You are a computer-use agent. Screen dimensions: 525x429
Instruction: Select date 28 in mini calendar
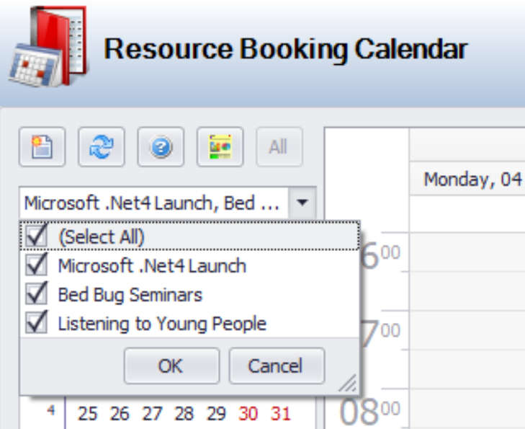coord(184,414)
